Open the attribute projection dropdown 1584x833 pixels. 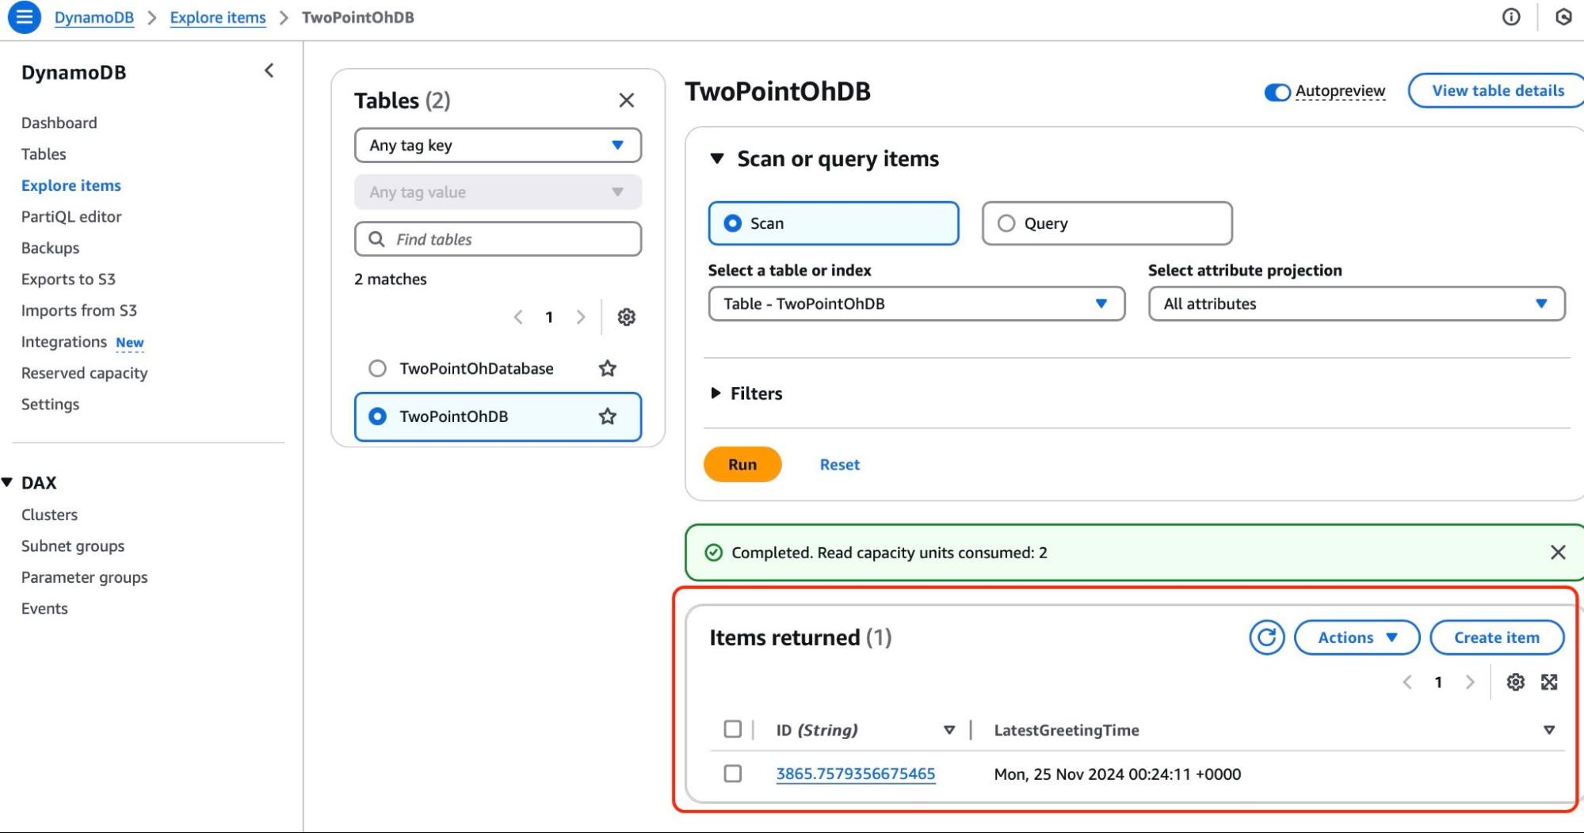coord(1356,304)
